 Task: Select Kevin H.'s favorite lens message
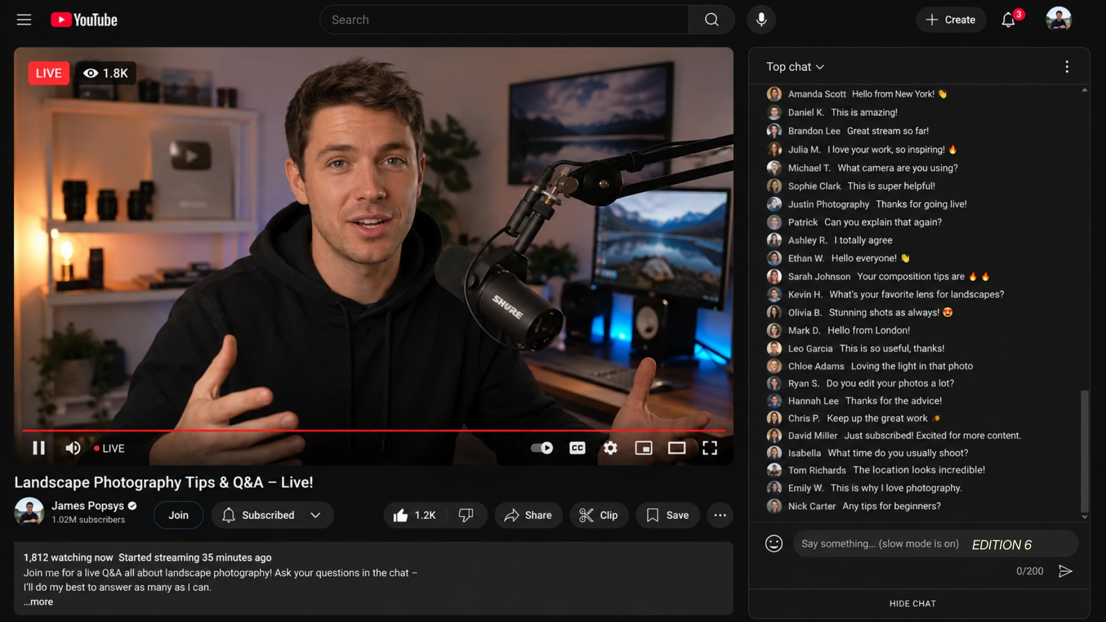(916, 294)
